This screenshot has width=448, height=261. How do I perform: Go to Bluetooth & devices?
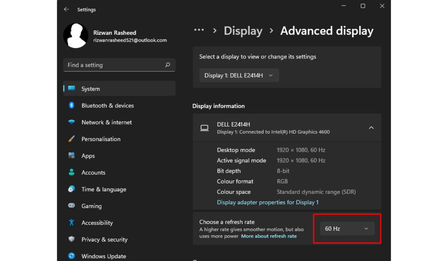119,106
